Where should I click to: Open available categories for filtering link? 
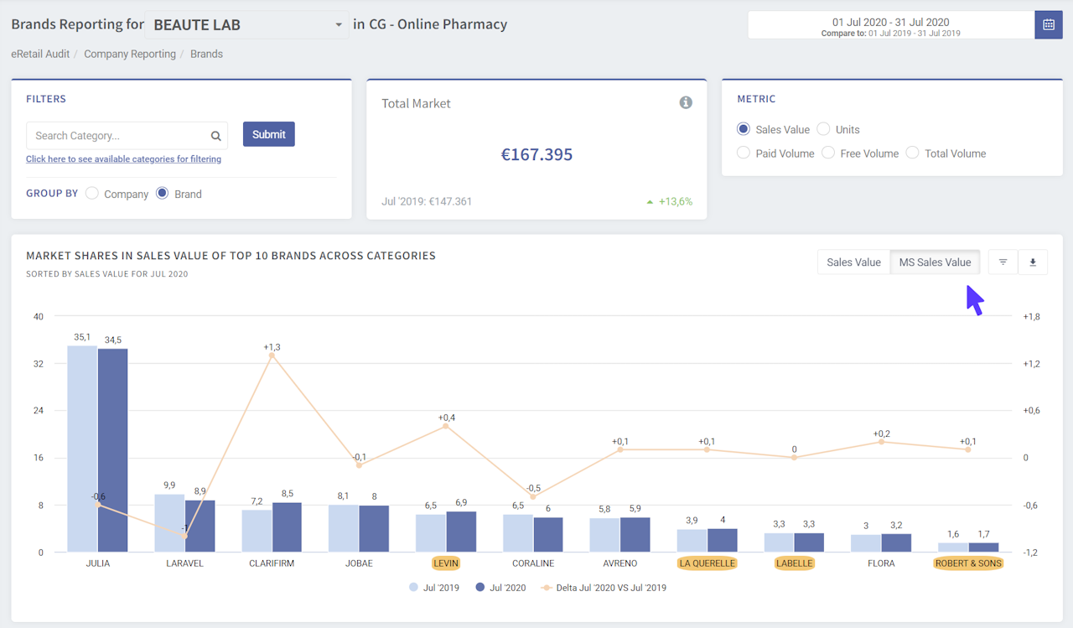(123, 159)
